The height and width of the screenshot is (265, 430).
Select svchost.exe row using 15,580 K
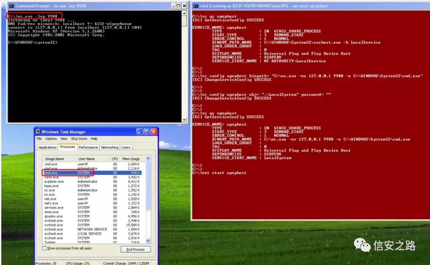pyautogui.click(x=92, y=225)
